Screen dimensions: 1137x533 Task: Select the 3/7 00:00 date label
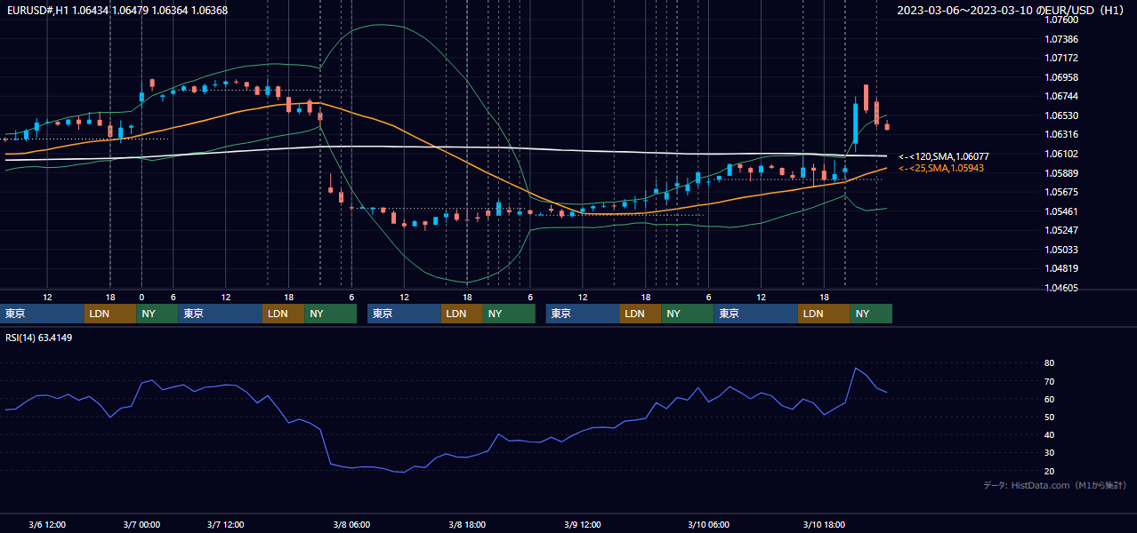pos(141,524)
